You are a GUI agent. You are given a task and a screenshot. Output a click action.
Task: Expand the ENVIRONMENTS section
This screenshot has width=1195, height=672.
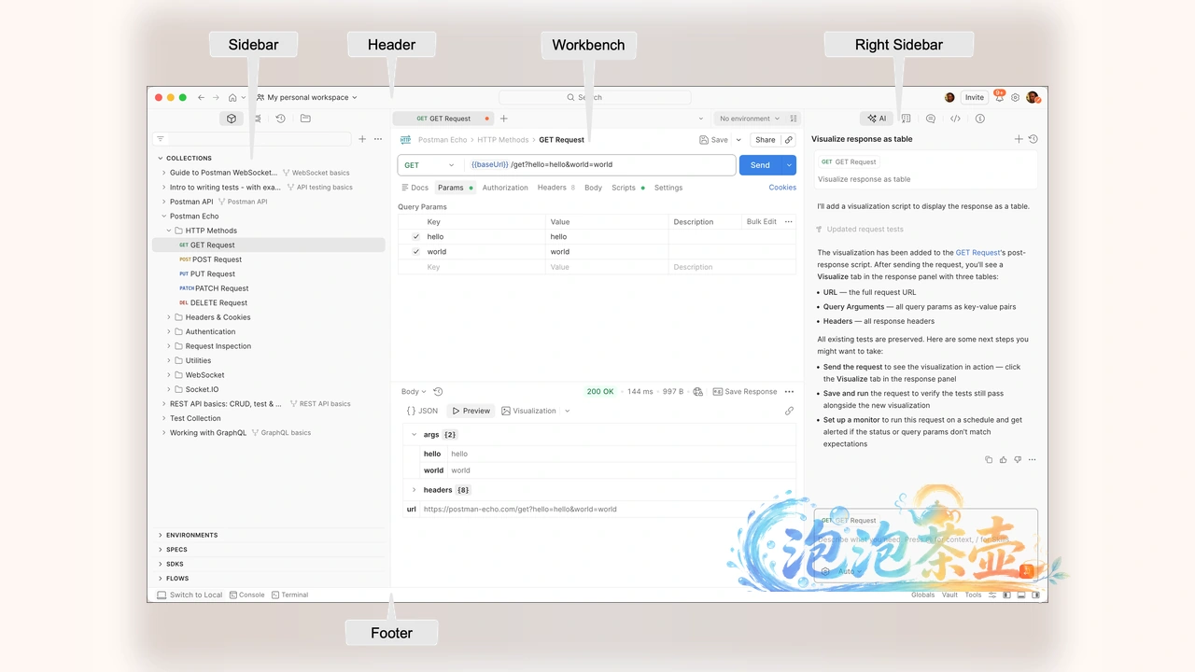click(161, 536)
